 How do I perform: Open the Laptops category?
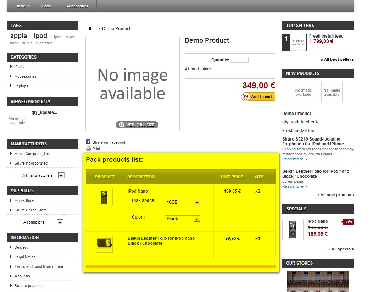click(x=21, y=86)
